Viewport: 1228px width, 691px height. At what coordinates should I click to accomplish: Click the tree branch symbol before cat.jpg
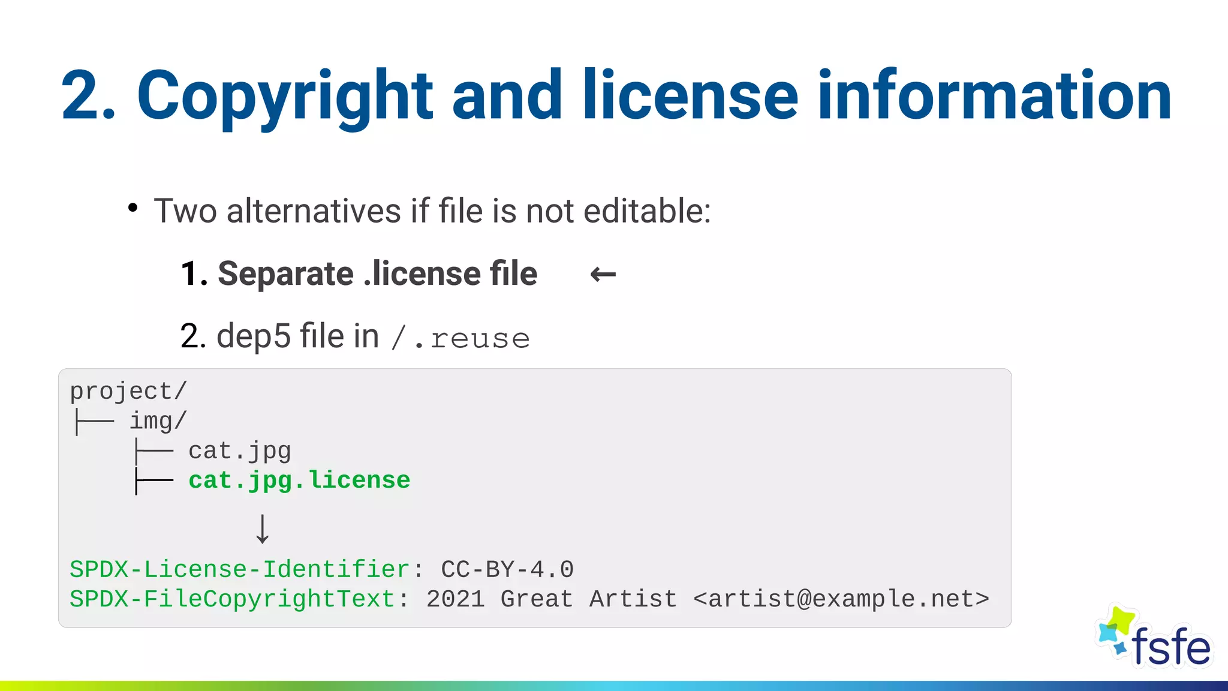(153, 451)
